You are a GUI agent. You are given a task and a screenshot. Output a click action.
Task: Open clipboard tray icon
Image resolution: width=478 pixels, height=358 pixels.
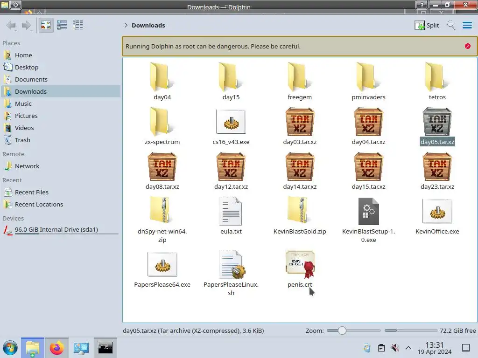[x=381, y=348]
